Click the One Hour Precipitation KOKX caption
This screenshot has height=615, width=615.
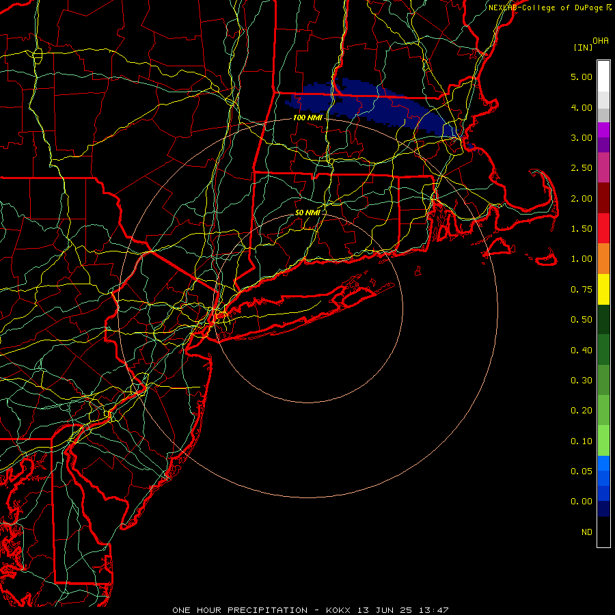coord(310,610)
